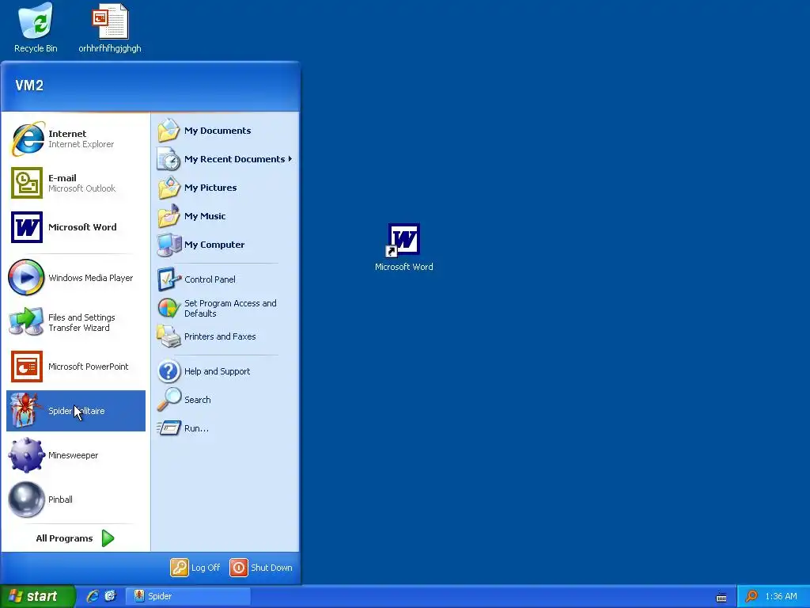This screenshot has height=608, width=810.
Task: Expand the My Recent Documents submenu arrow
Action: pos(290,158)
